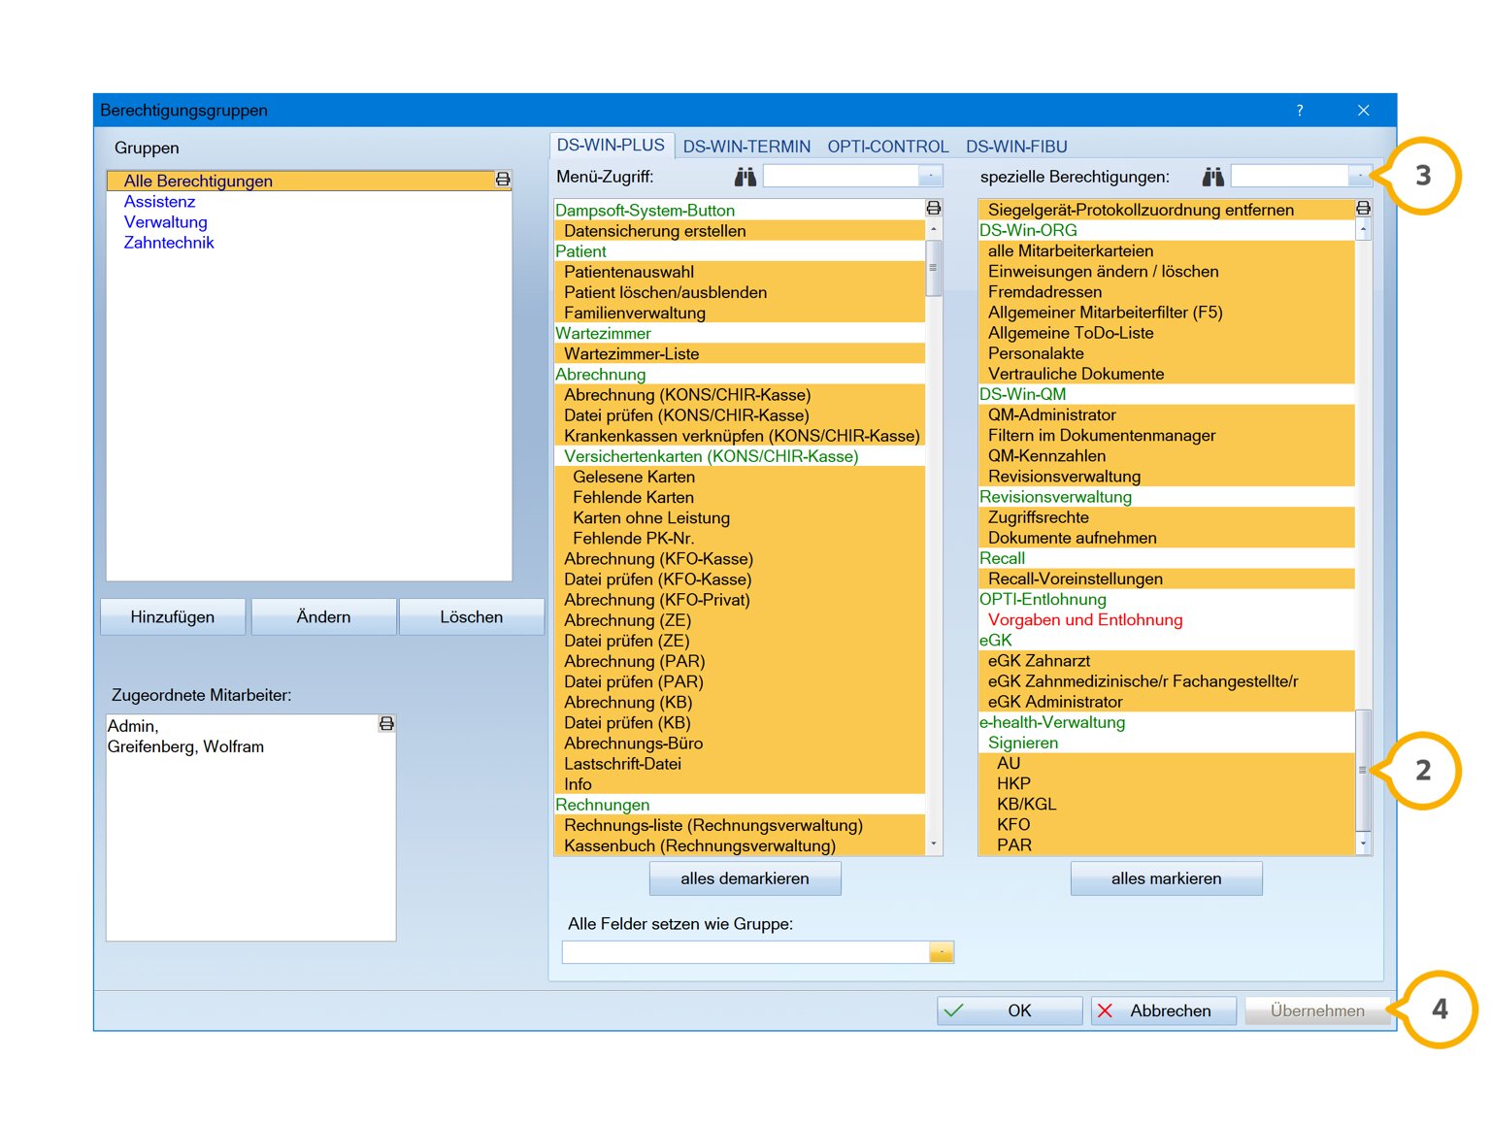The height and width of the screenshot is (1125, 1491).
Task: Click the scroll up arrow in spezielle Berechtigungen list
Action: [1363, 230]
